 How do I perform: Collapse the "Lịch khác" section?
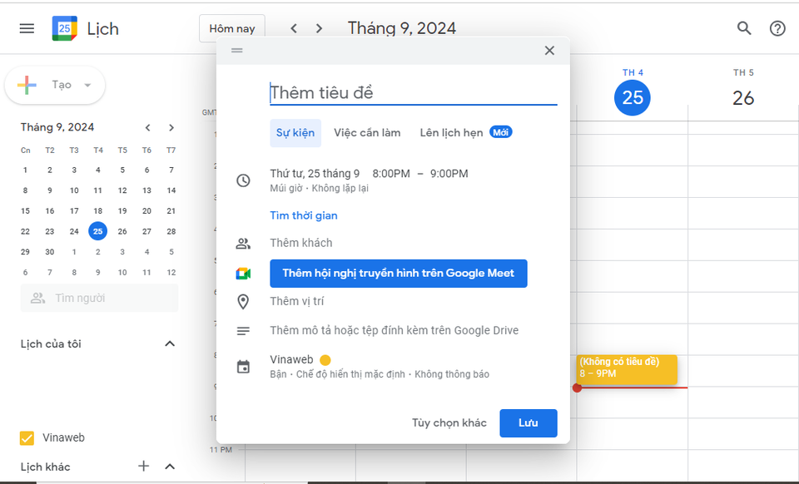pyautogui.click(x=170, y=467)
